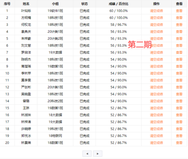View the row 14 student from 20科技2班
The width and height of the screenshot is (188, 159).
[179, 101]
